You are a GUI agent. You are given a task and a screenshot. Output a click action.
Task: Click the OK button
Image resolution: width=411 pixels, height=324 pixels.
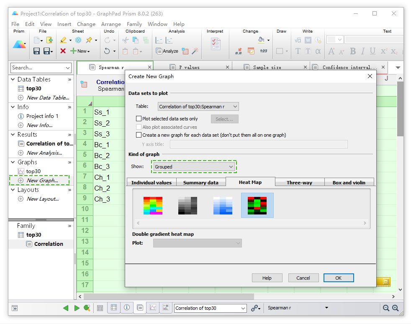click(339, 278)
